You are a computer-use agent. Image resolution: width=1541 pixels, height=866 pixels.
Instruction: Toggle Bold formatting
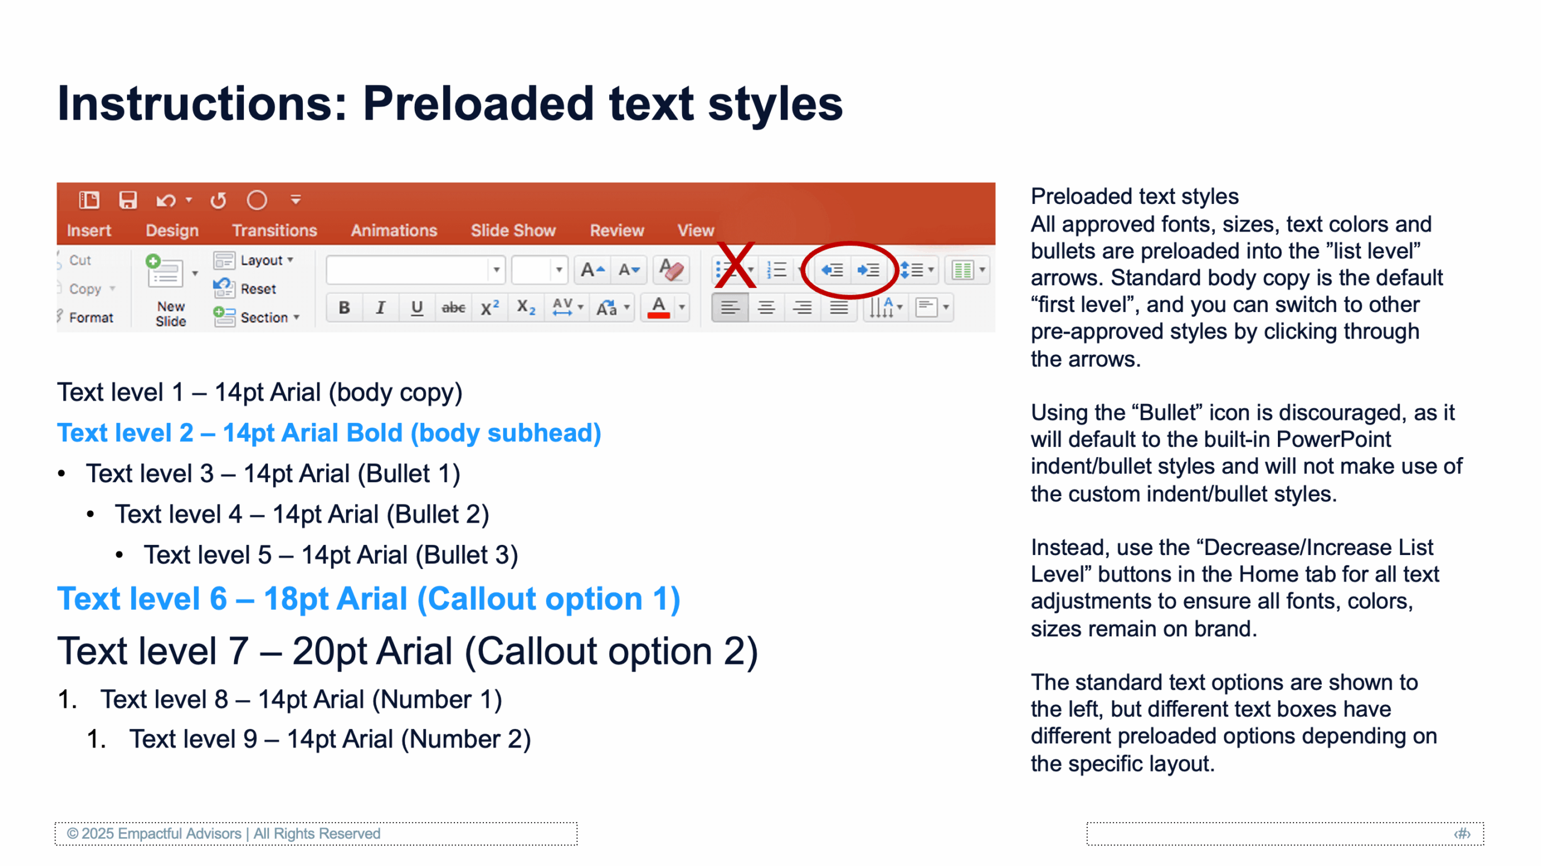pyautogui.click(x=344, y=308)
